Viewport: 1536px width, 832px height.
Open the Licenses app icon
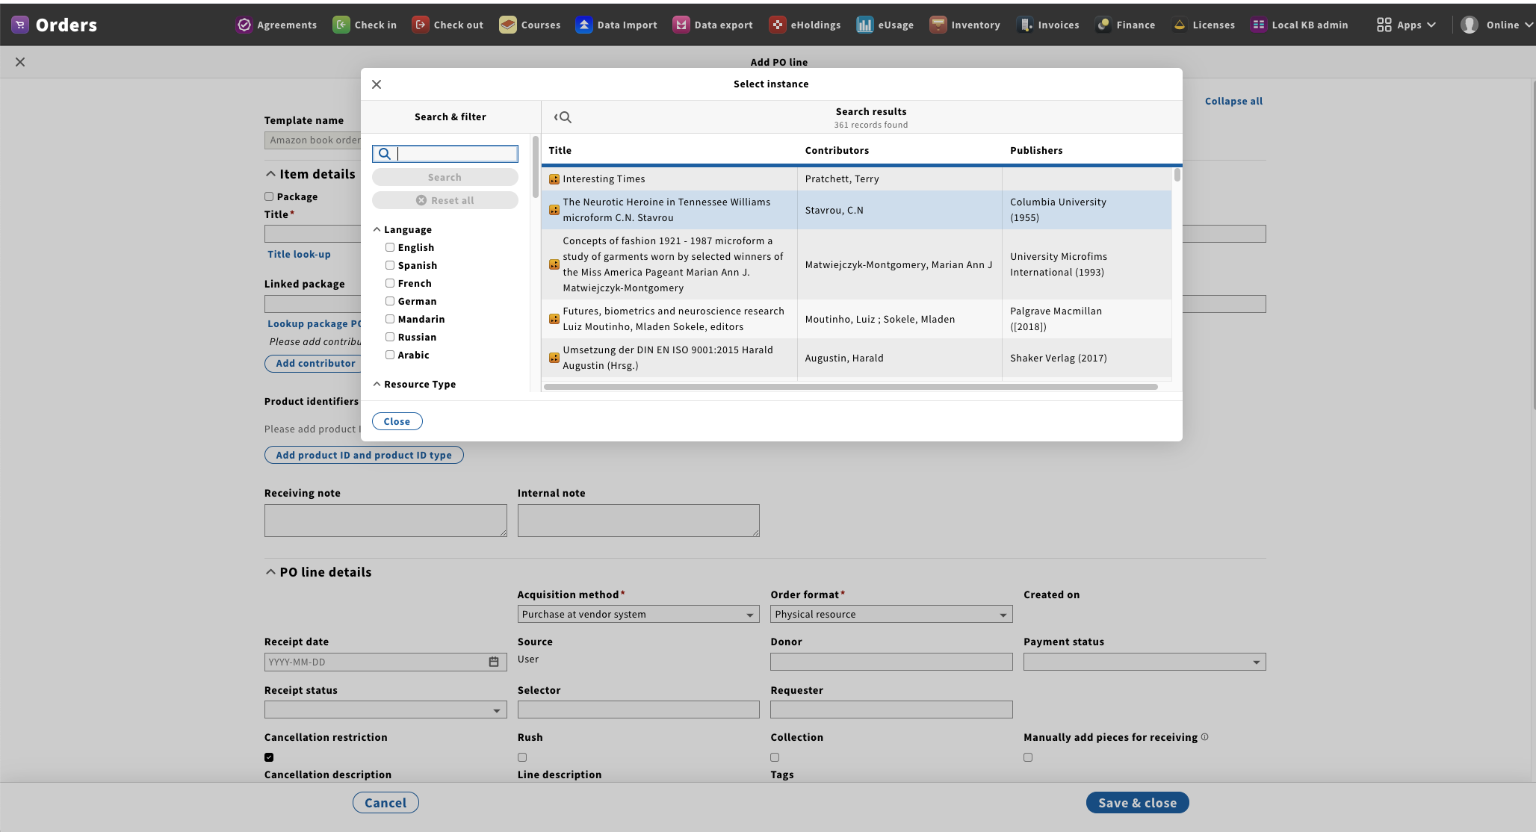(x=1179, y=25)
